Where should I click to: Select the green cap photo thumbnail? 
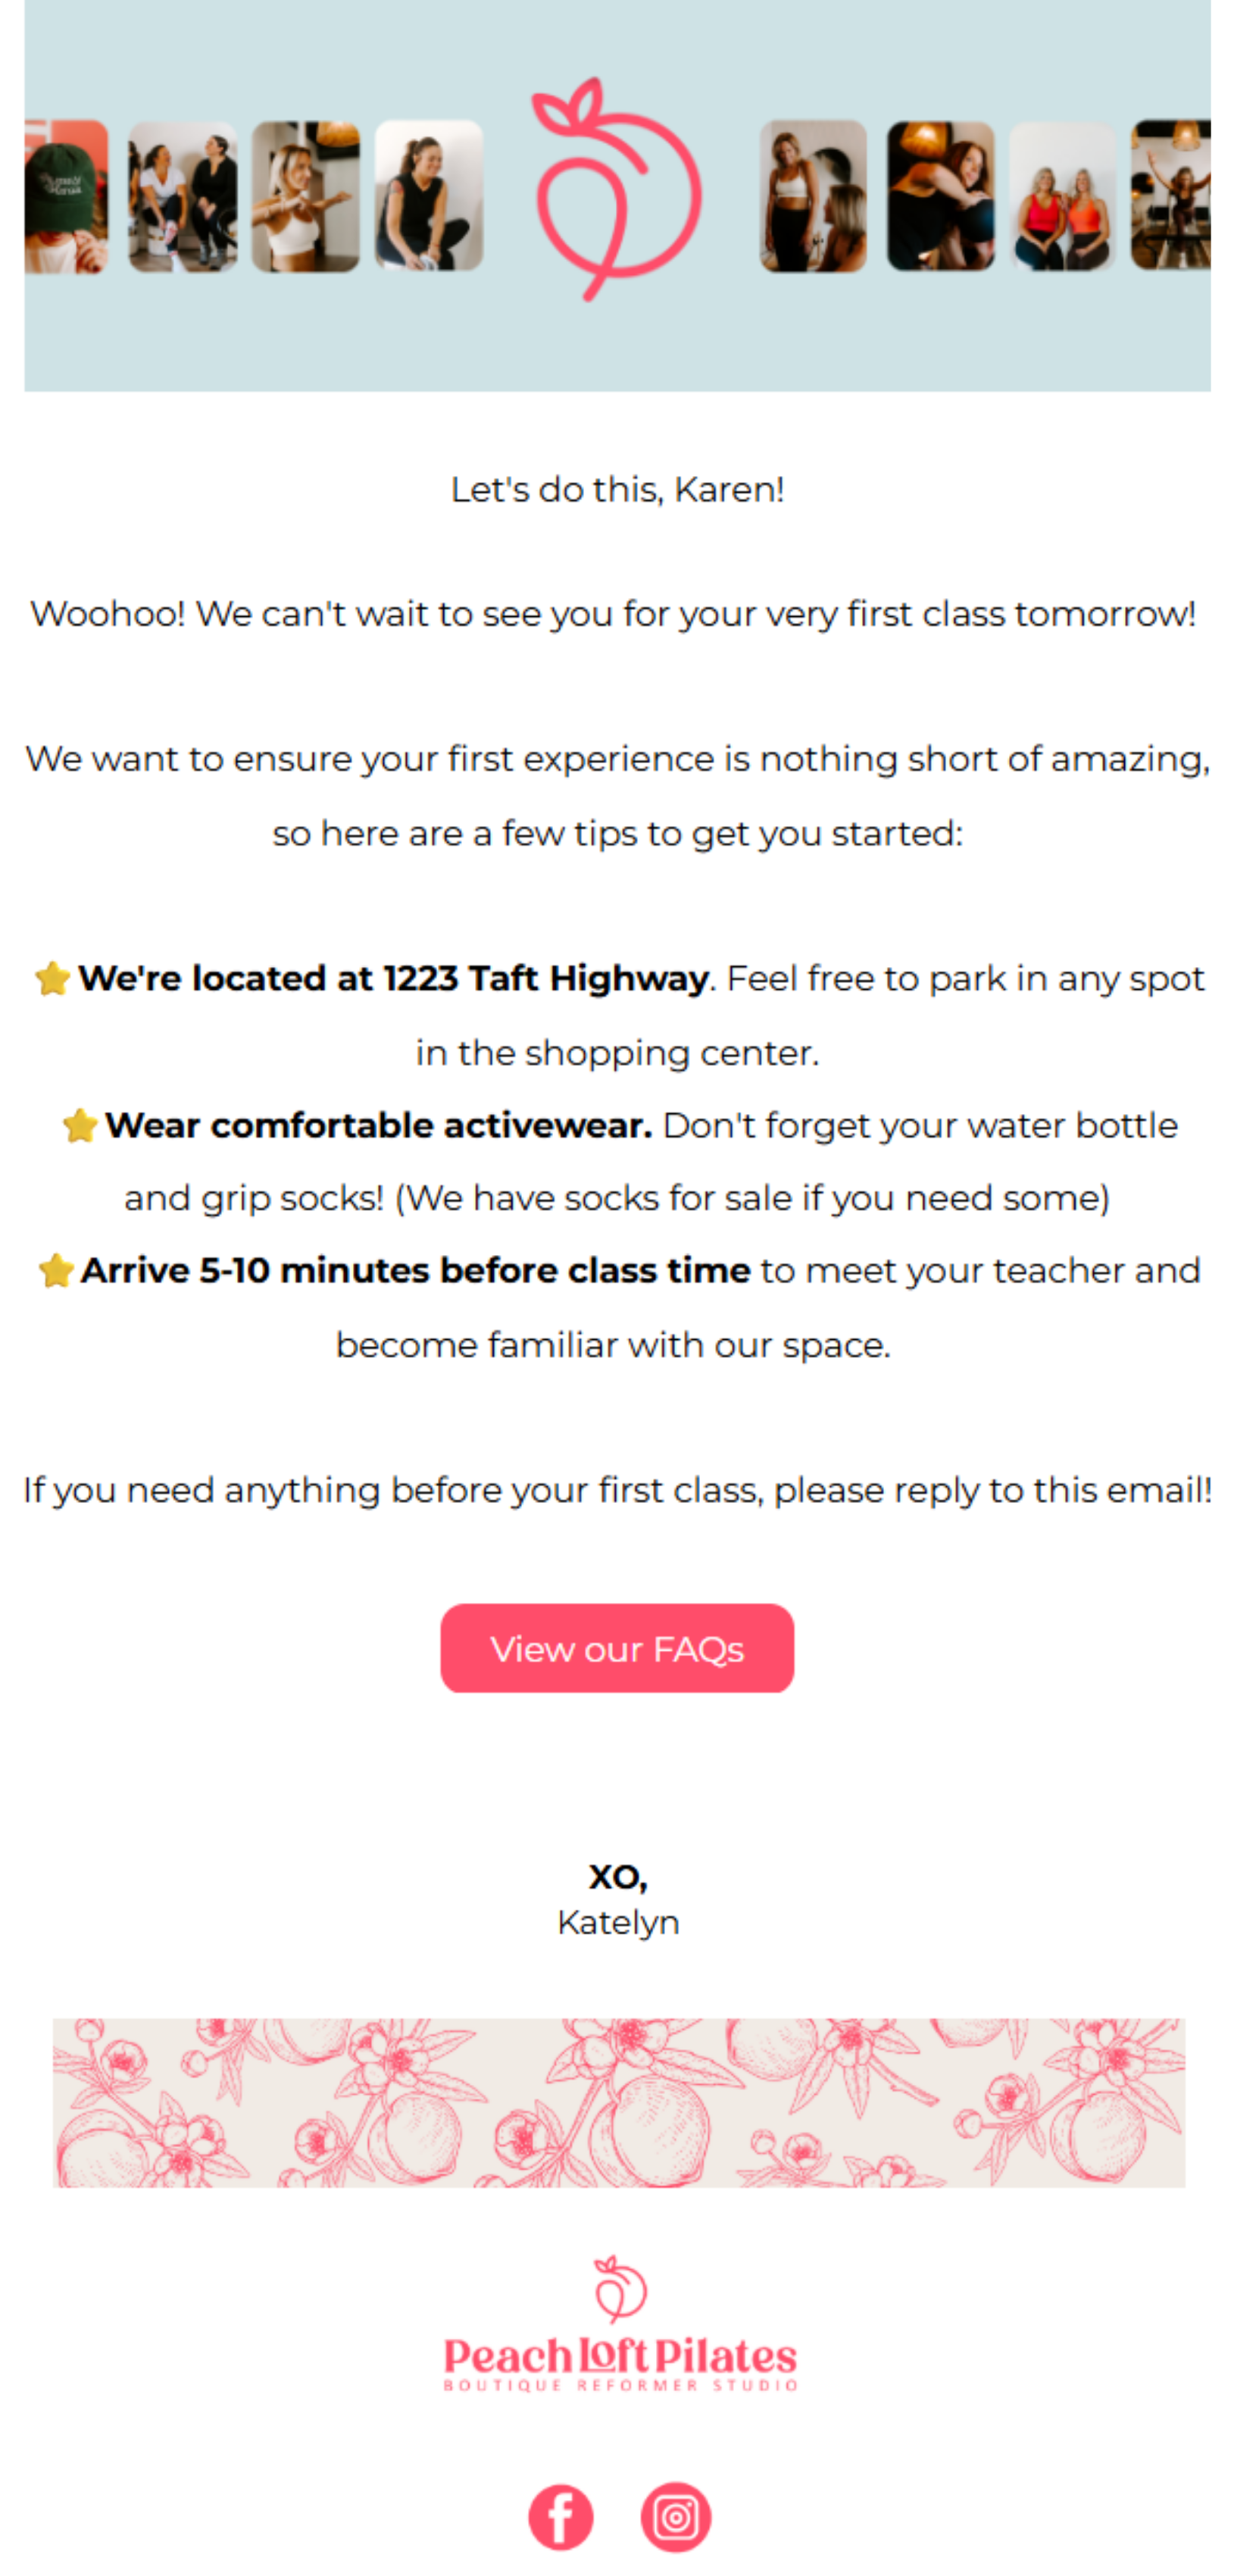(66, 196)
